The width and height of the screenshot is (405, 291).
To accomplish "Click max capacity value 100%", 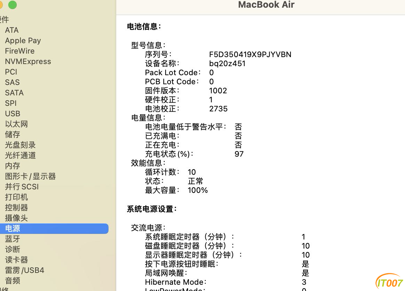I will tap(198, 190).
